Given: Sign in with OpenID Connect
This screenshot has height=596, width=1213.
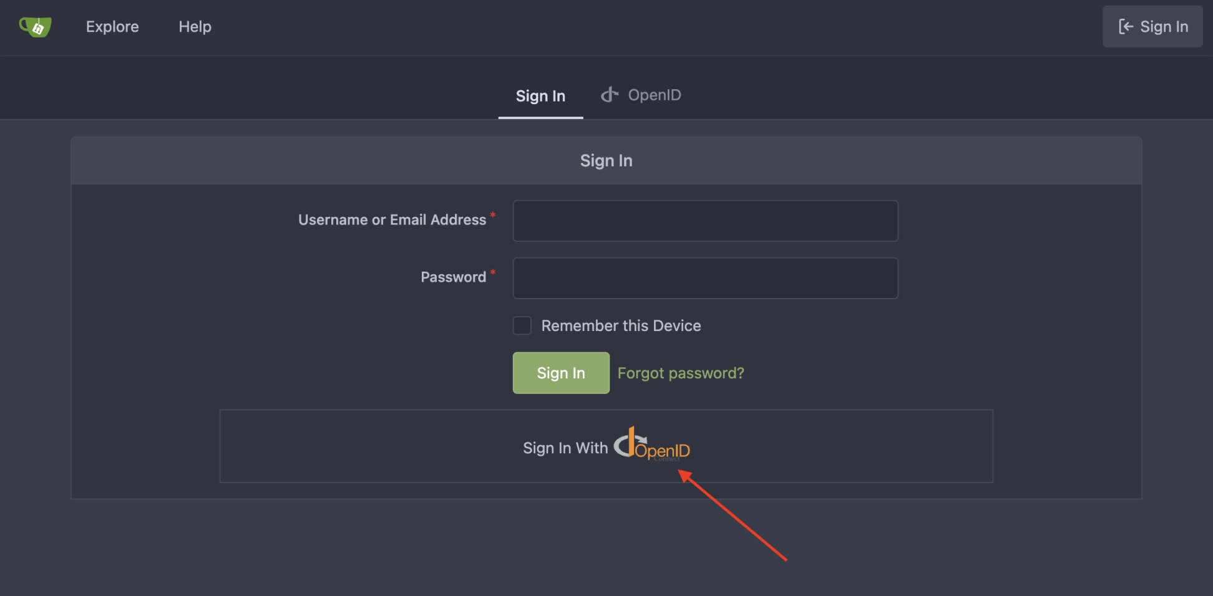Looking at the screenshot, I should [x=605, y=446].
